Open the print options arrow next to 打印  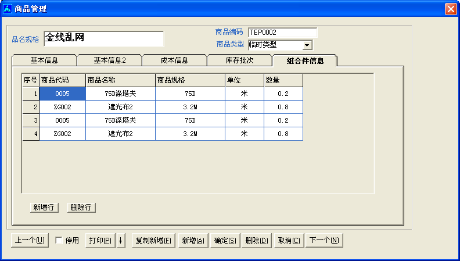(x=121, y=241)
